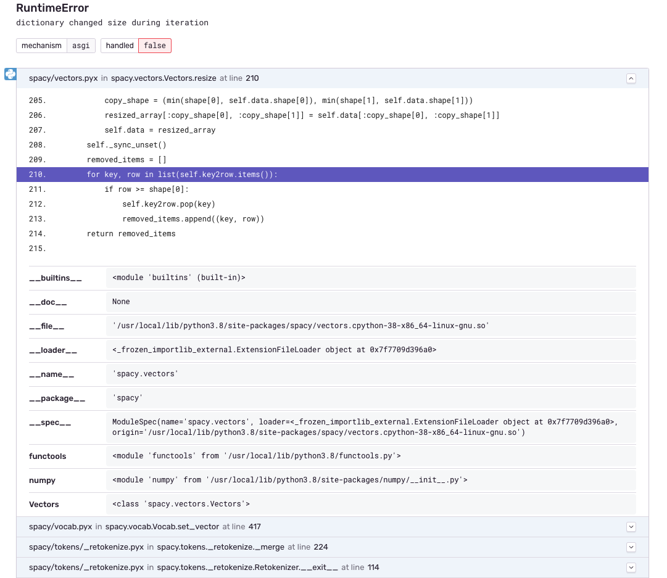
Task: Click the __builtins__ variable name
Action: pos(56,278)
